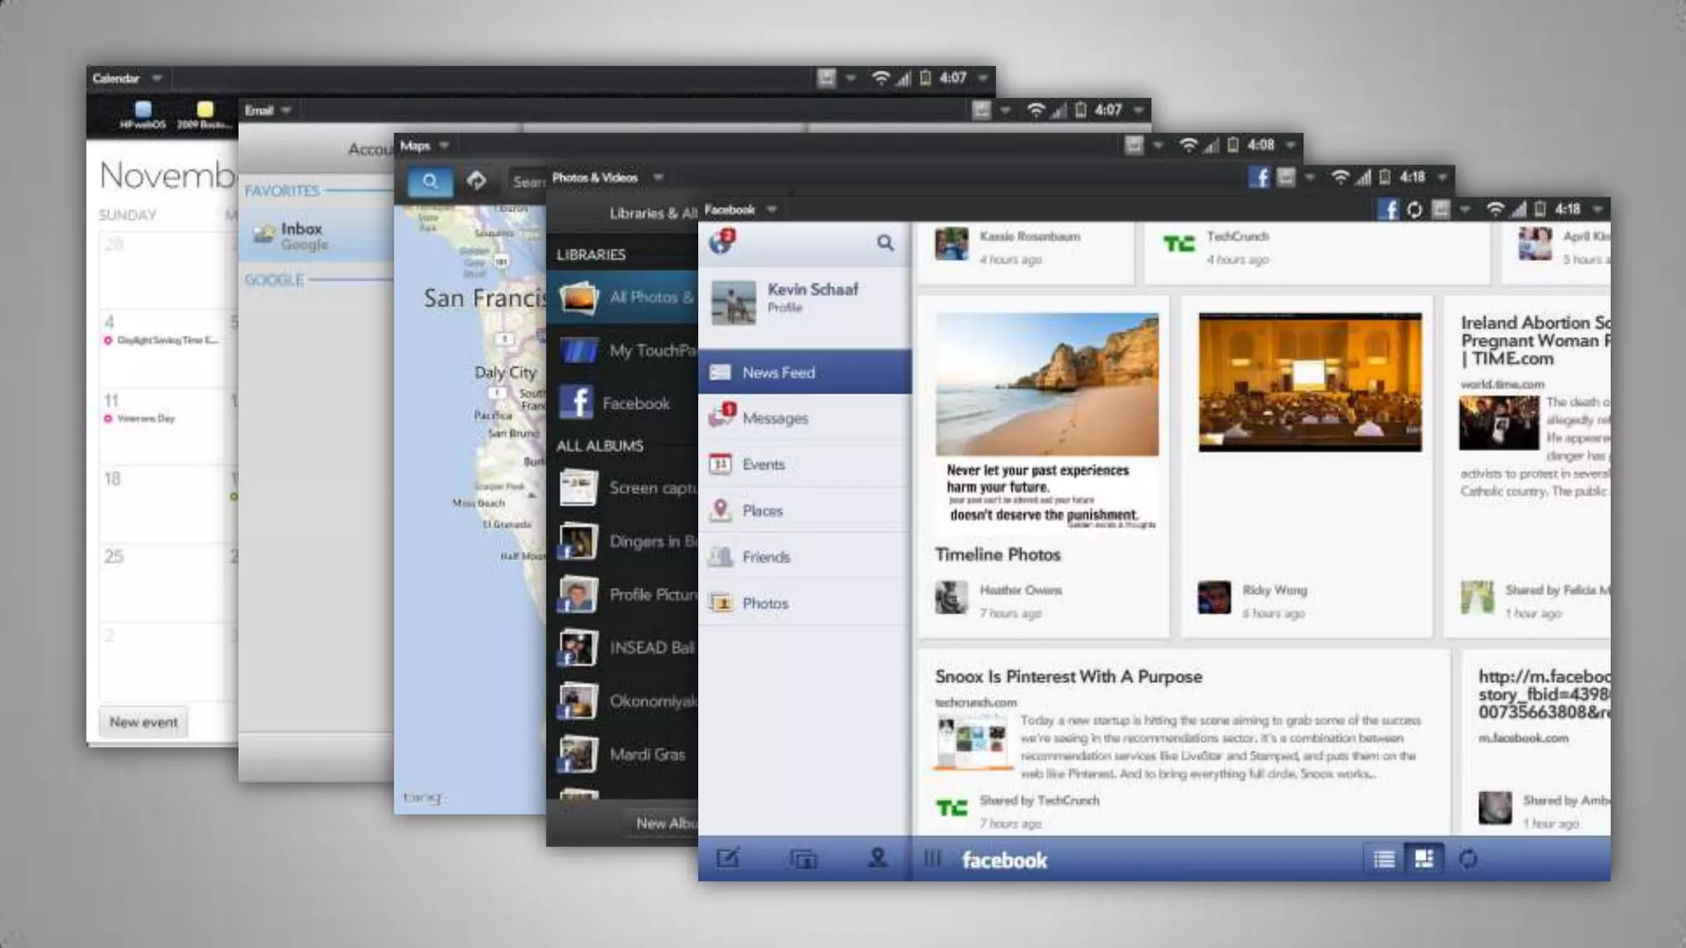The width and height of the screenshot is (1686, 948).
Task: Select Messages in Facebook sidebar
Action: [x=774, y=418]
